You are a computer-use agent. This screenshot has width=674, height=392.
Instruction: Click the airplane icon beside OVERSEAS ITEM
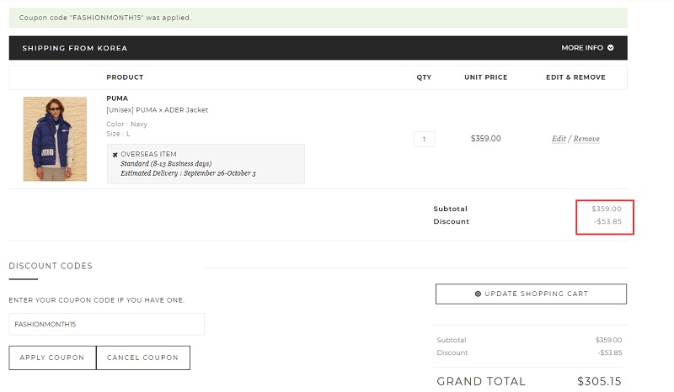(115, 155)
